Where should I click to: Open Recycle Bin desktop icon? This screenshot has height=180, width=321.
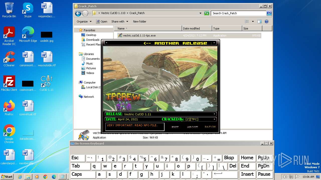click(x=9, y=10)
